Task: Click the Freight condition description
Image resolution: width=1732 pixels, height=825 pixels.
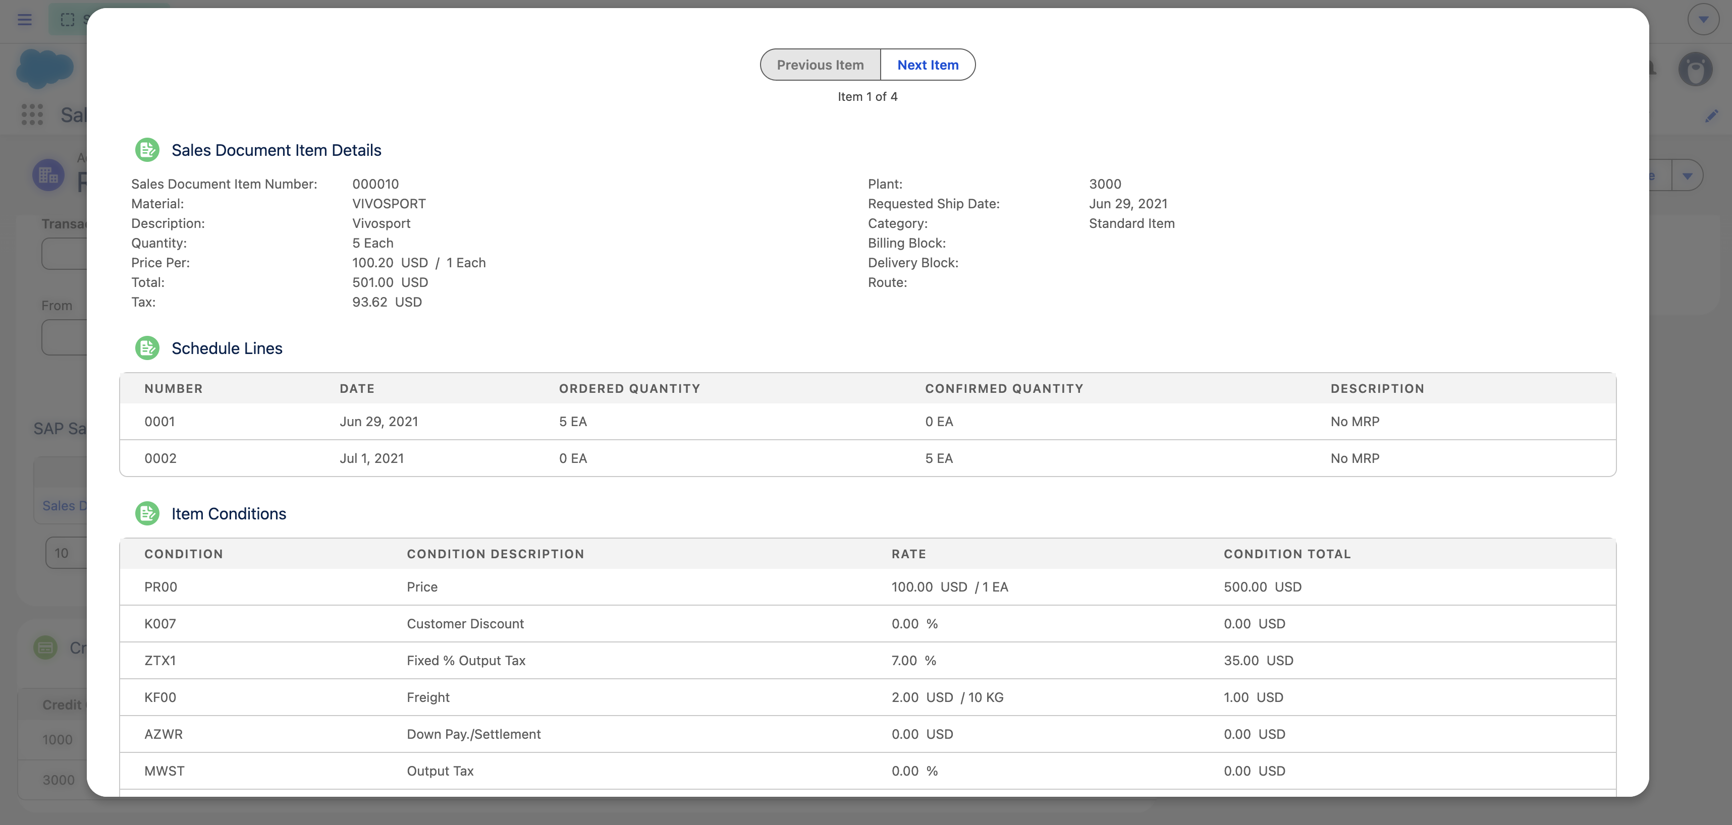Action: tap(428, 697)
